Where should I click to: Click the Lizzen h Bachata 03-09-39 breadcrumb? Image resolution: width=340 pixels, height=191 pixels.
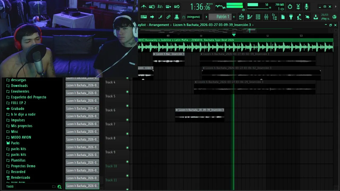tap(212, 25)
